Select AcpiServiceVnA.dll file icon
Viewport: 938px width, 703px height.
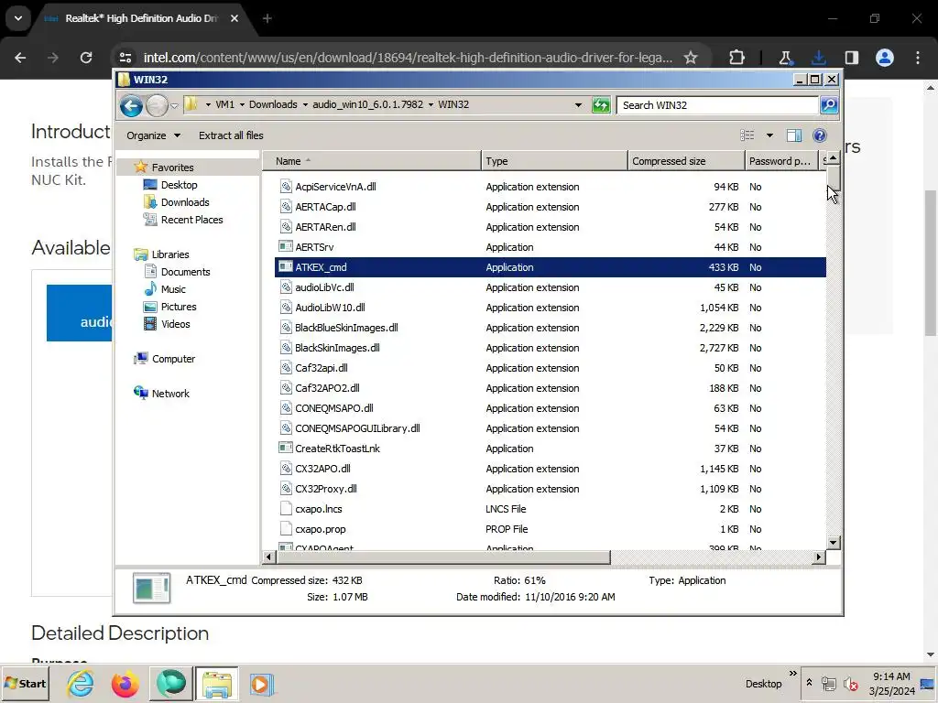tap(286, 187)
